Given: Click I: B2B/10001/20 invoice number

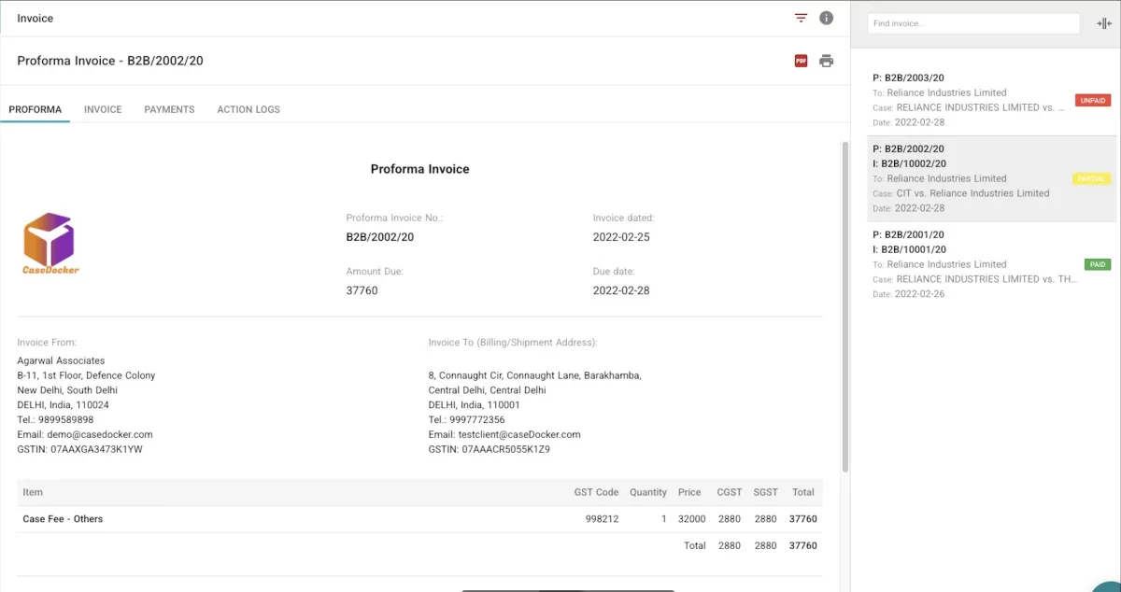Looking at the screenshot, I should point(909,249).
